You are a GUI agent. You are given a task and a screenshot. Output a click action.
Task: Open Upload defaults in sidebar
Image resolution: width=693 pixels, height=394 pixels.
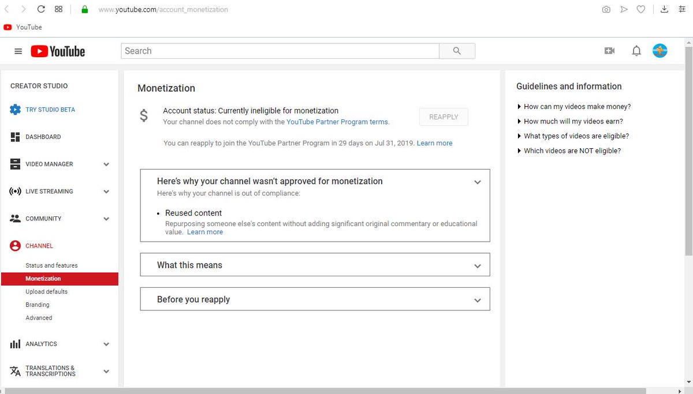(46, 291)
